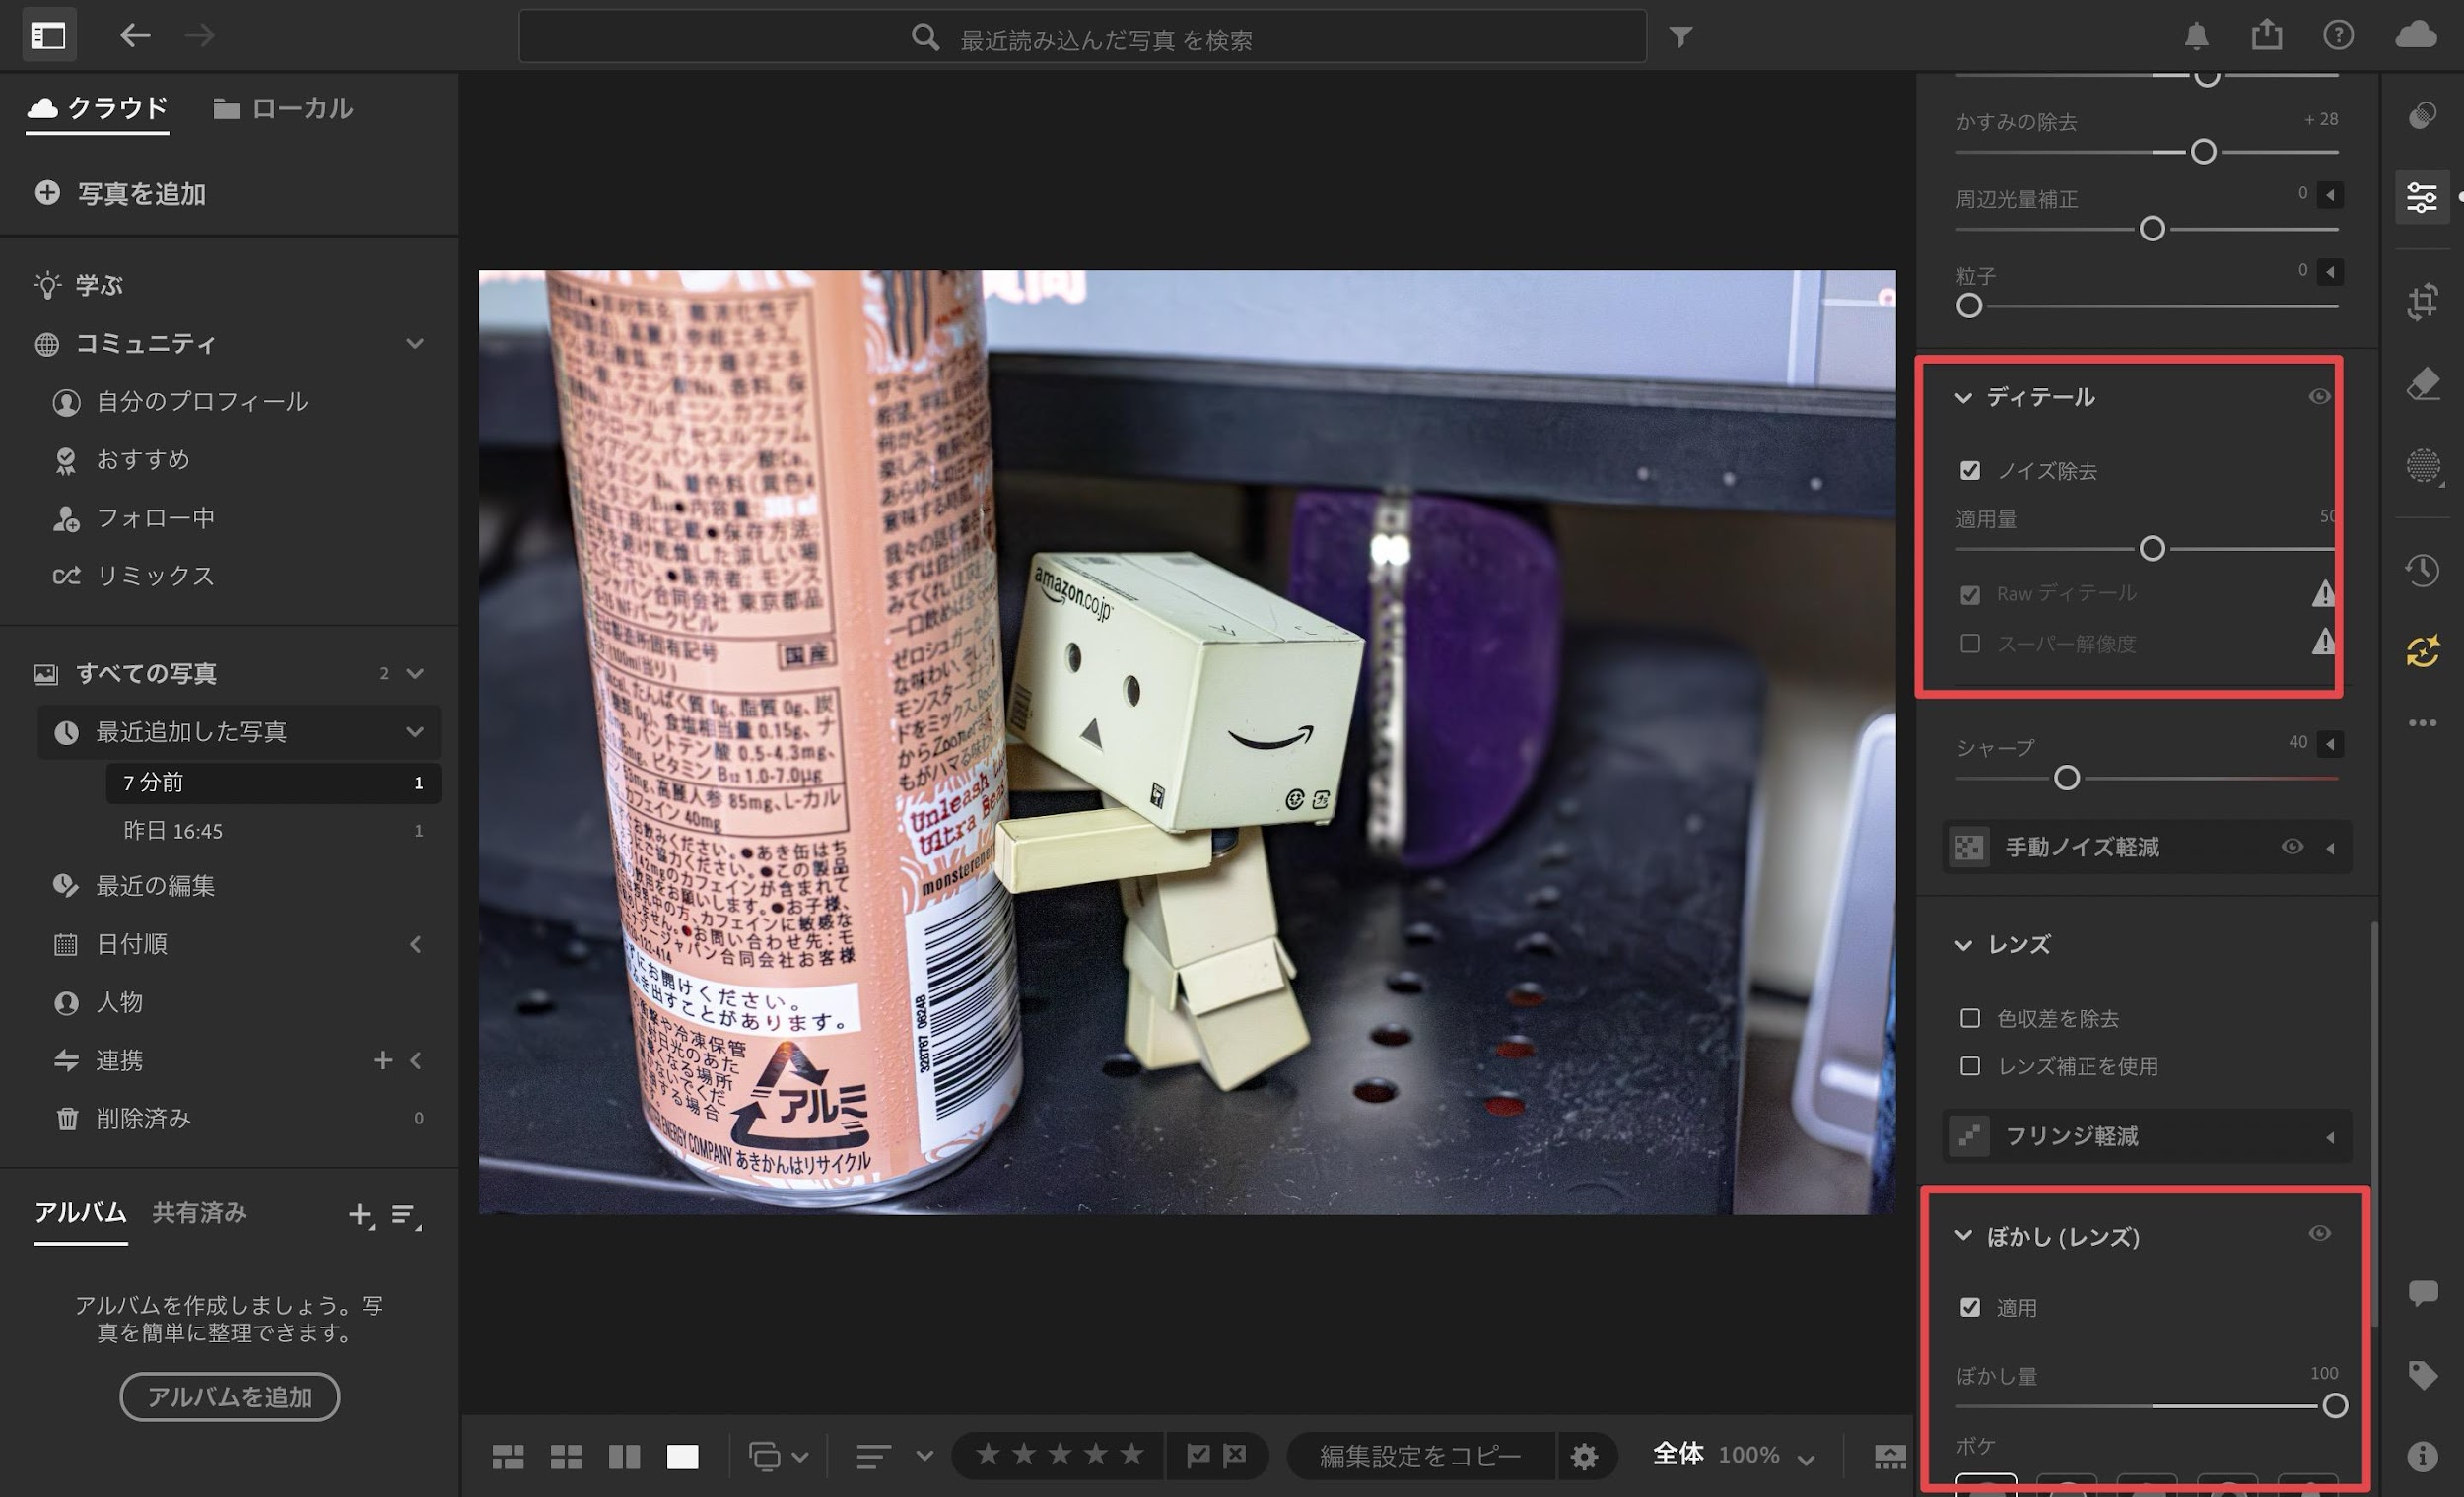Uncheck the ぼかし 適用 checkbox
Image resolution: width=2464 pixels, height=1497 pixels.
1969,1307
